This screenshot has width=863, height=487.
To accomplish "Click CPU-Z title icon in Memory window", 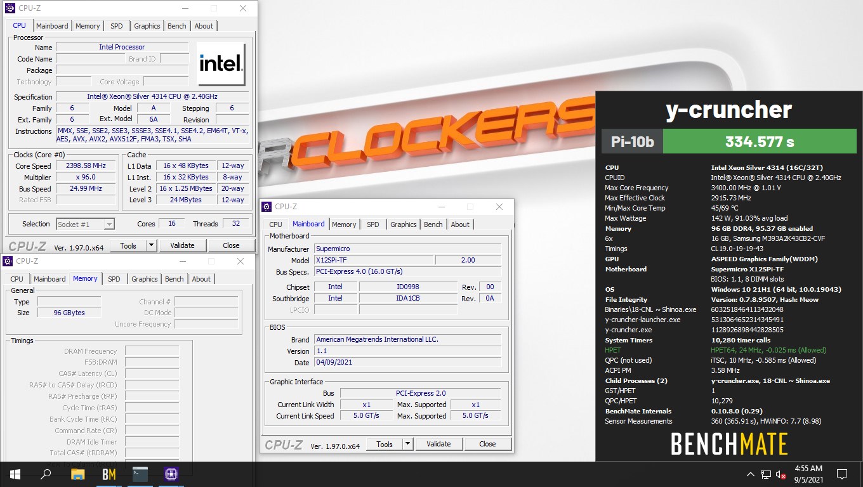I will tap(8, 261).
